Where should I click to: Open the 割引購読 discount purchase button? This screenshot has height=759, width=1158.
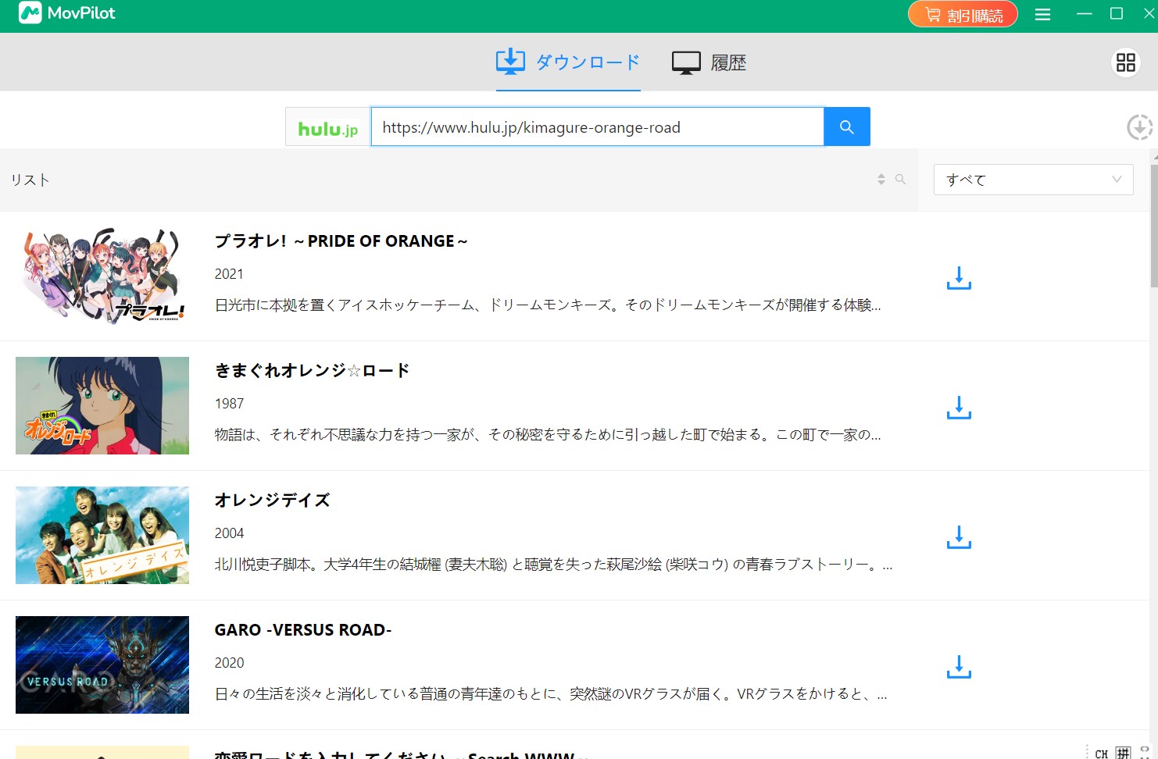click(963, 14)
